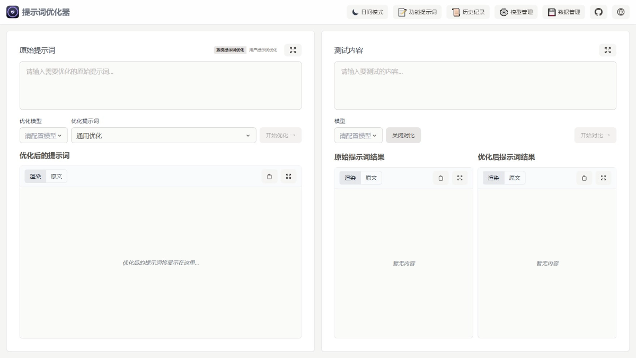Viewport: 636px width, 358px height.
Task: Expand the 测试内容 input fullscreen
Action: [x=607, y=50]
